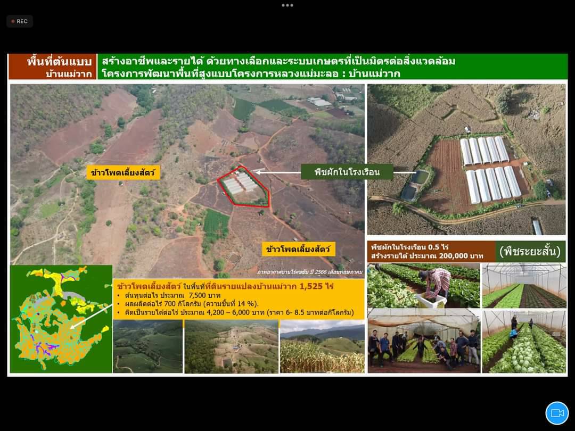575x431 pixels.
Task: Open the group photo inside the greenhouse
Action: 424,341
